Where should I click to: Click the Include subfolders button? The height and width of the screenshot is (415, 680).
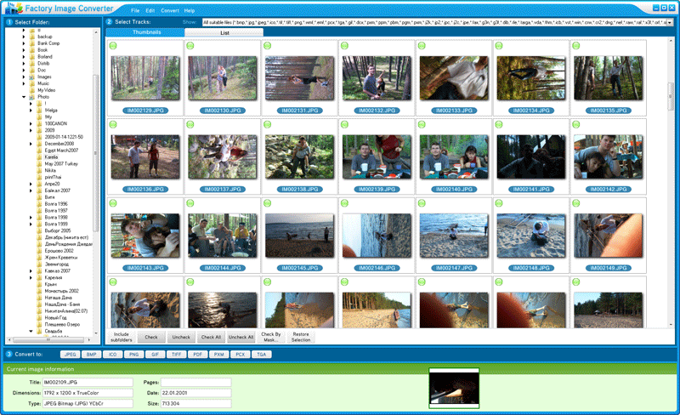point(122,337)
